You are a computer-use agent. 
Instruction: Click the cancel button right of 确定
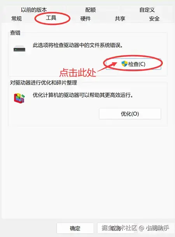point(115,228)
